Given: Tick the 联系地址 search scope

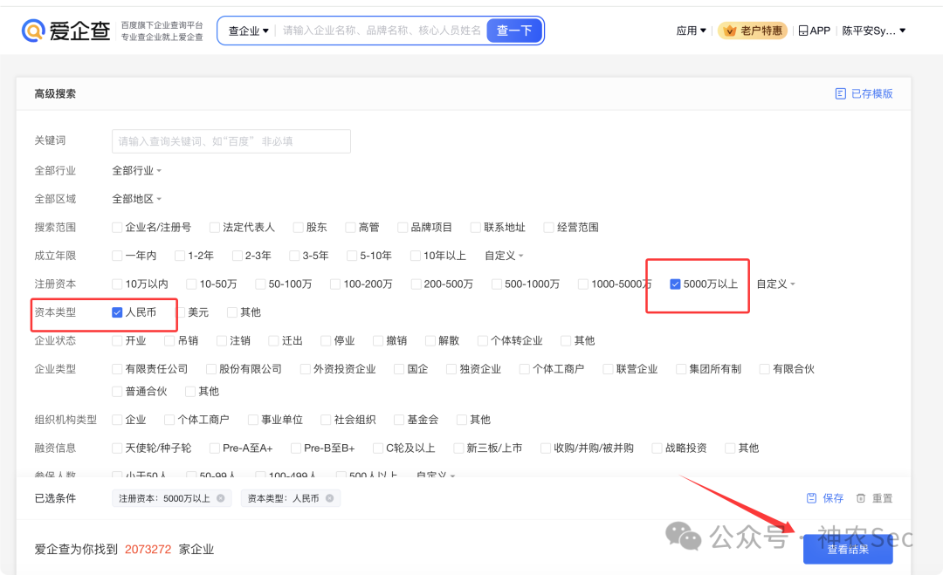Looking at the screenshot, I should click(475, 228).
